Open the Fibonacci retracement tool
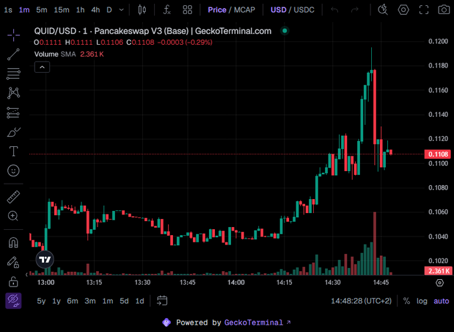Viewport: 454px width, 332px height. click(x=13, y=73)
